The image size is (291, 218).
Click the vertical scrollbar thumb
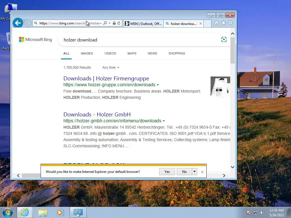(232, 50)
